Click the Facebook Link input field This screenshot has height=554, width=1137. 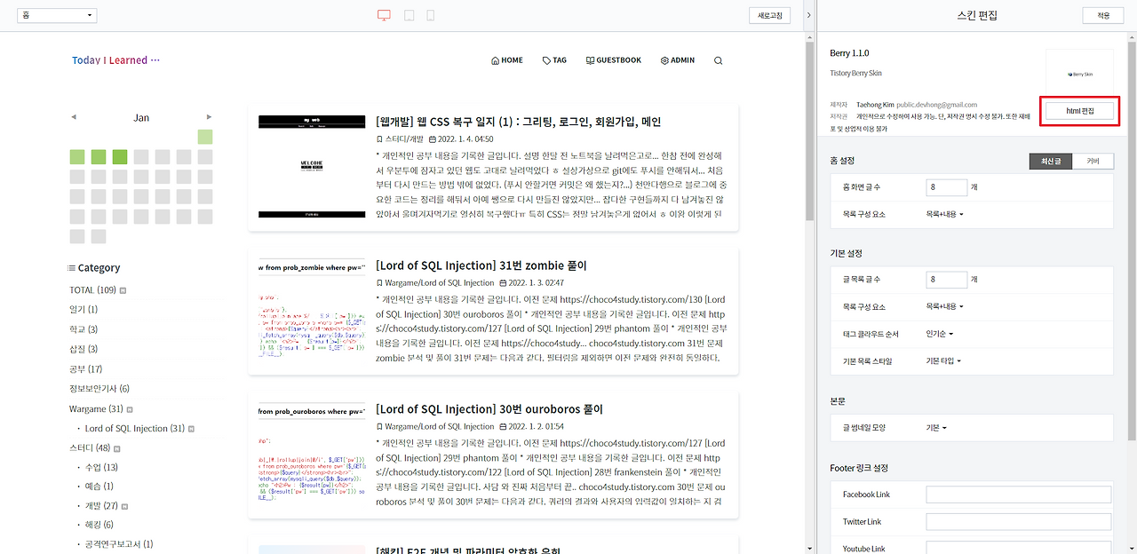1019,495
